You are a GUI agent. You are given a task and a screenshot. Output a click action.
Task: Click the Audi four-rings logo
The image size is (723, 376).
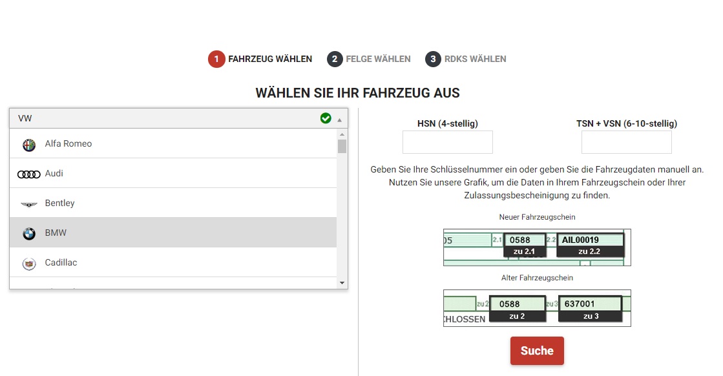tap(29, 174)
